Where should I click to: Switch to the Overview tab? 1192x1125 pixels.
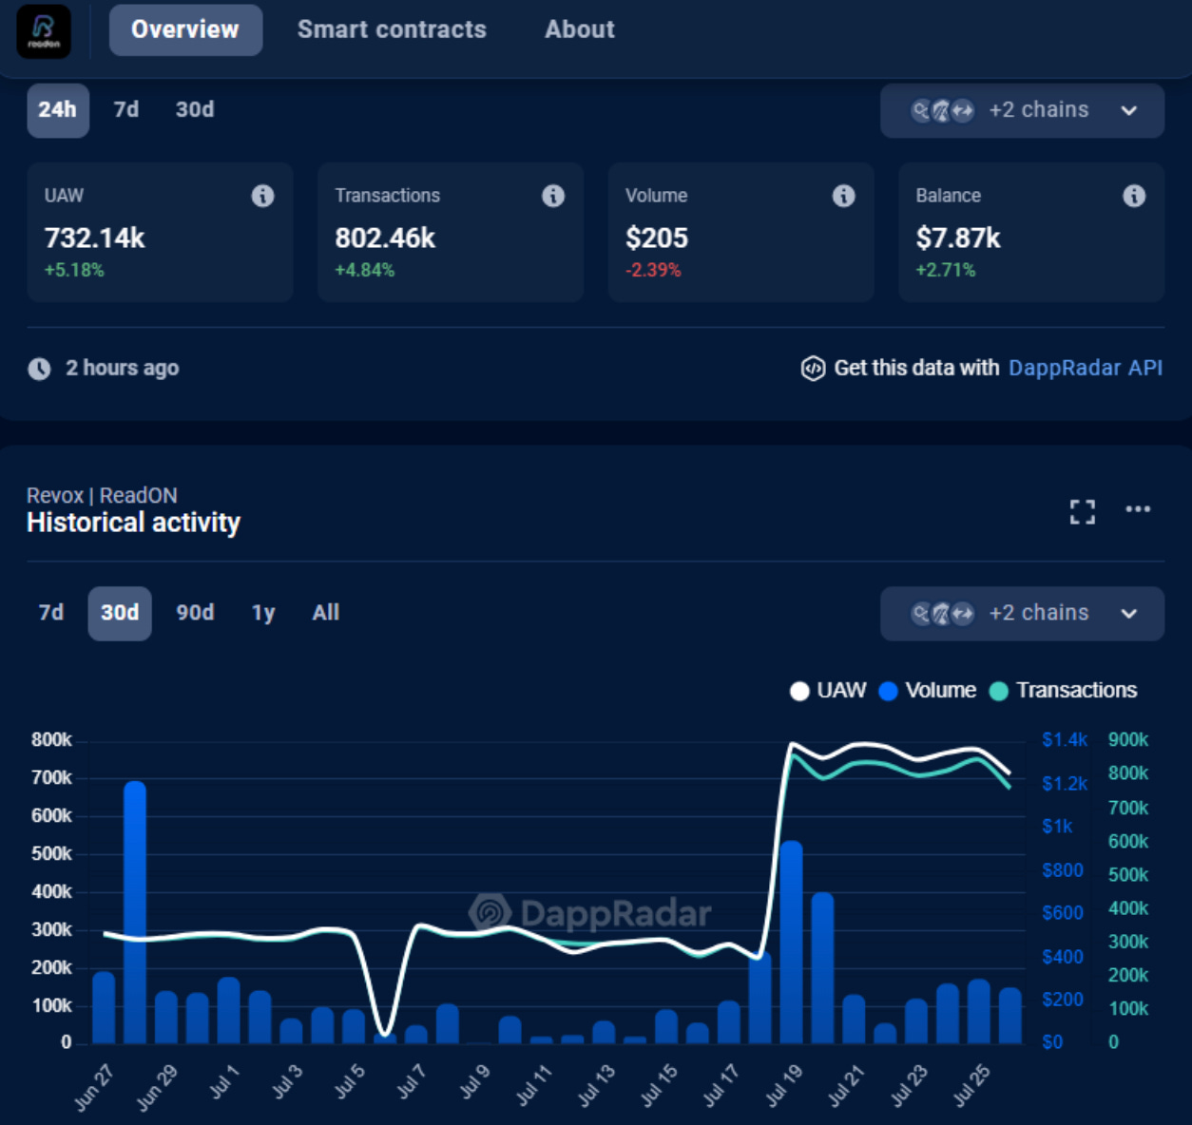(x=185, y=29)
